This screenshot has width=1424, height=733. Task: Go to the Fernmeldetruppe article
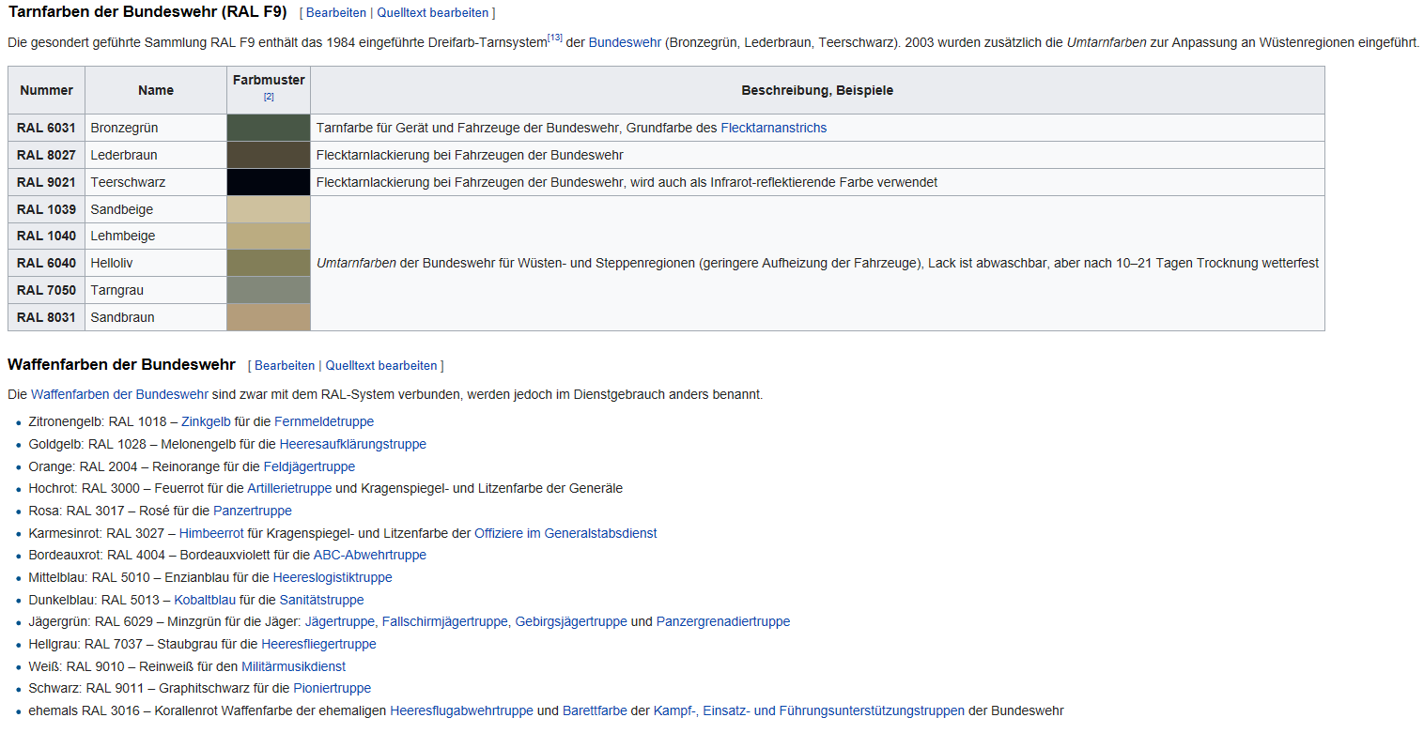324,421
